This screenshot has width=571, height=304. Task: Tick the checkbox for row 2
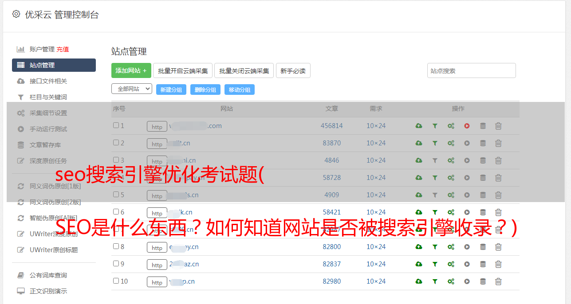(x=116, y=143)
